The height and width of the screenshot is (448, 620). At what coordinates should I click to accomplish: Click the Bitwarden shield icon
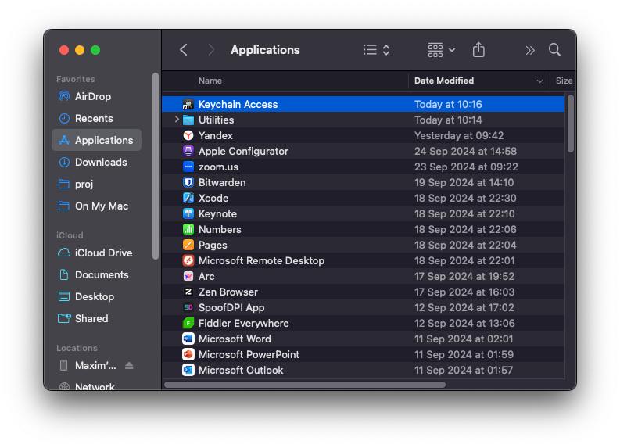pos(188,182)
